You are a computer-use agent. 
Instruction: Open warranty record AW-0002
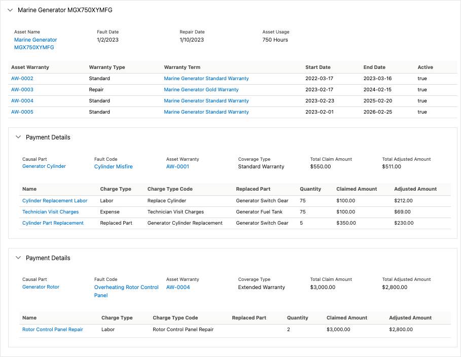point(22,79)
